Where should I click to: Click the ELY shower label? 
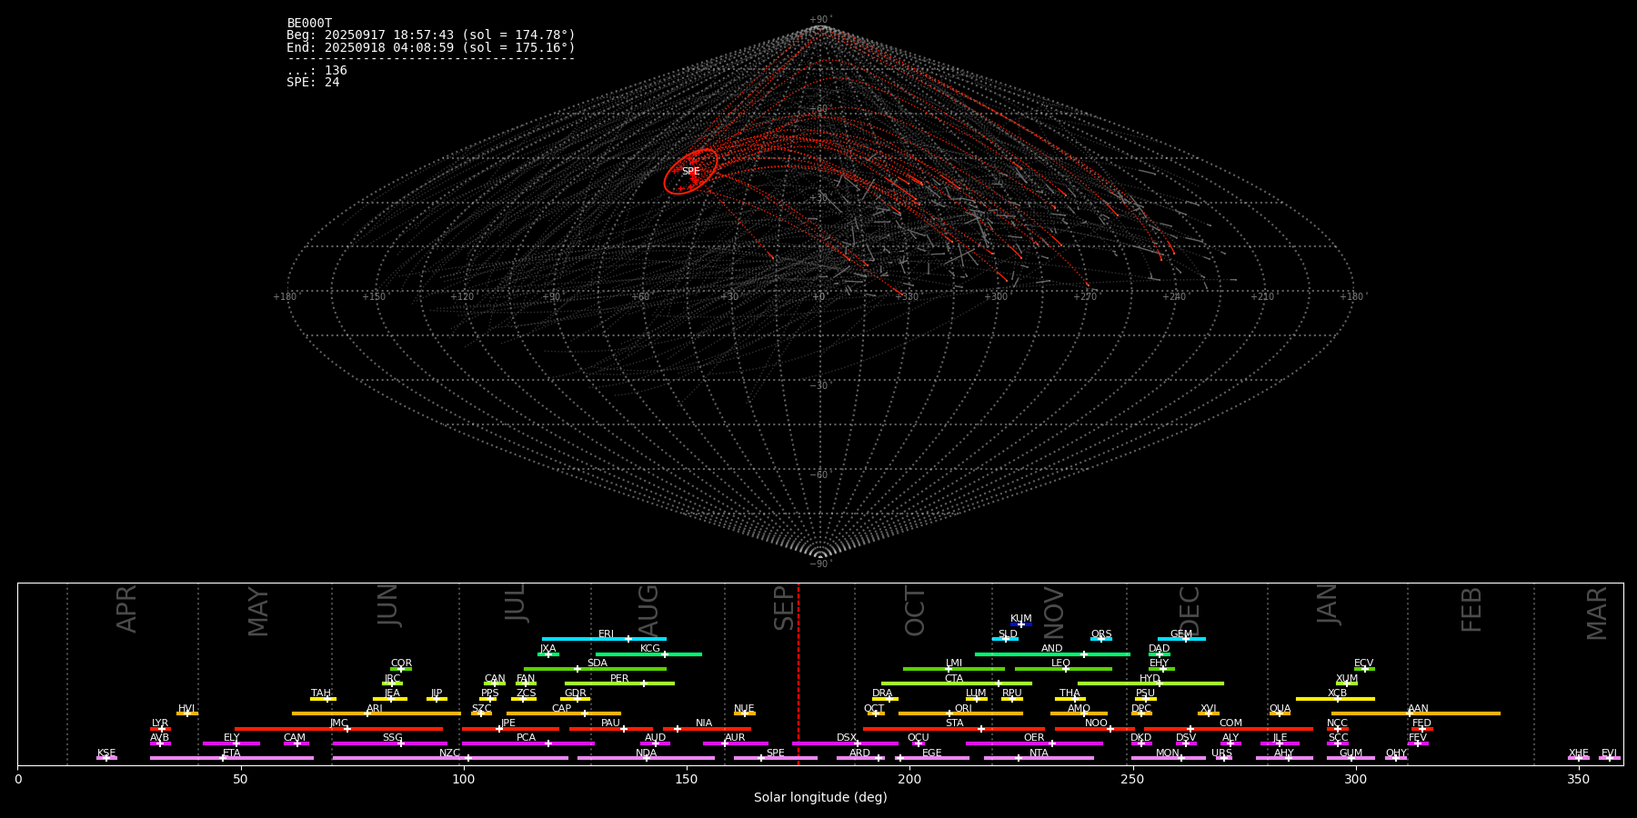(x=232, y=738)
